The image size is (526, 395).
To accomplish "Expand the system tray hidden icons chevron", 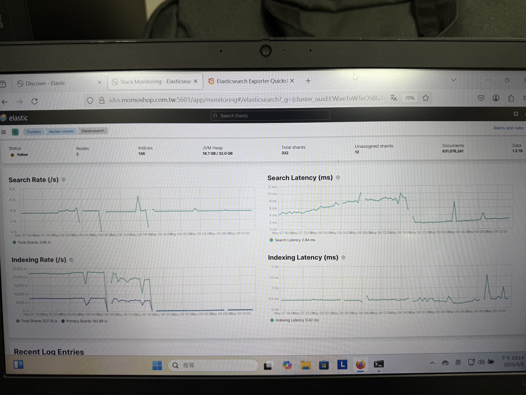I will (432, 363).
